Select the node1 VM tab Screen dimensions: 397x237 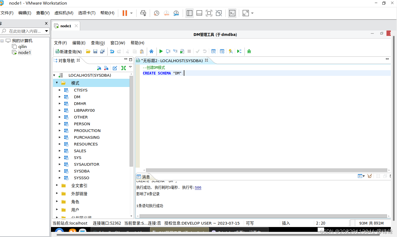click(x=66, y=26)
